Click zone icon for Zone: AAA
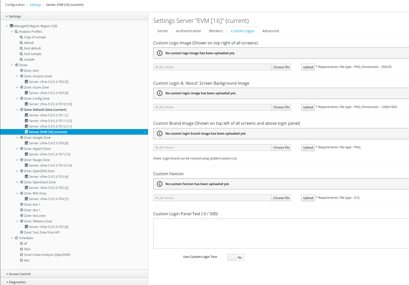The width and height of the screenshot is (409, 285). pyautogui.click(x=22, y=70)
